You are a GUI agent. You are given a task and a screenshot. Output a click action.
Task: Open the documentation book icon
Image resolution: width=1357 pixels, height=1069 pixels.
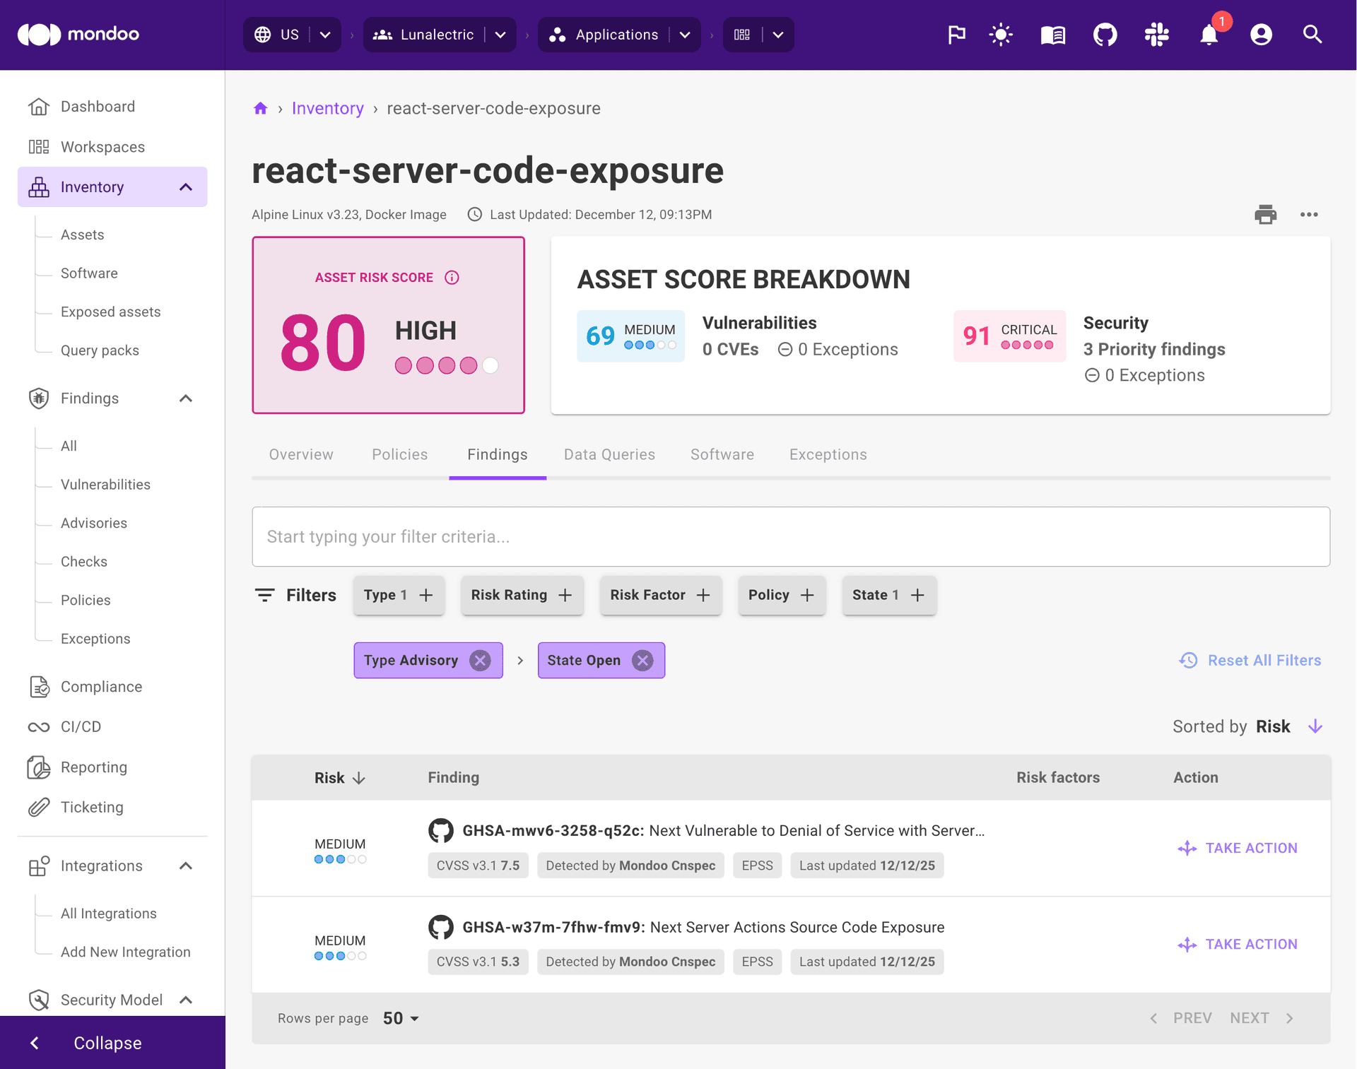point(1052,34)
